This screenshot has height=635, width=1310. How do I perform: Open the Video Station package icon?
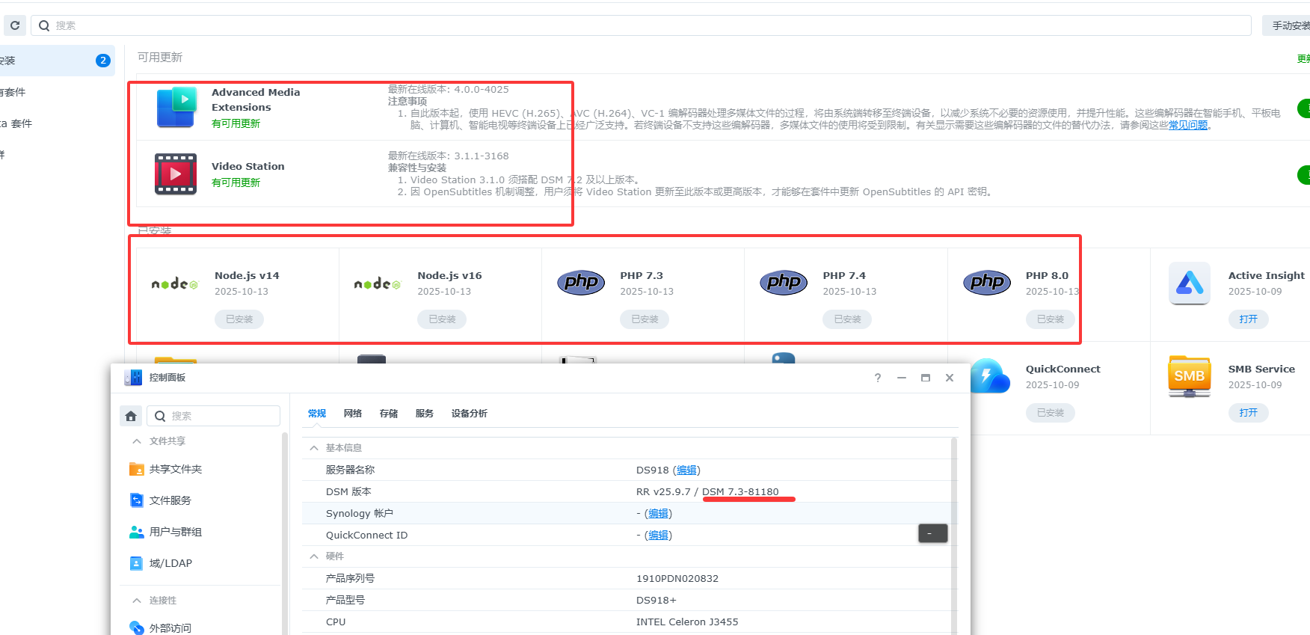(176, 174)
